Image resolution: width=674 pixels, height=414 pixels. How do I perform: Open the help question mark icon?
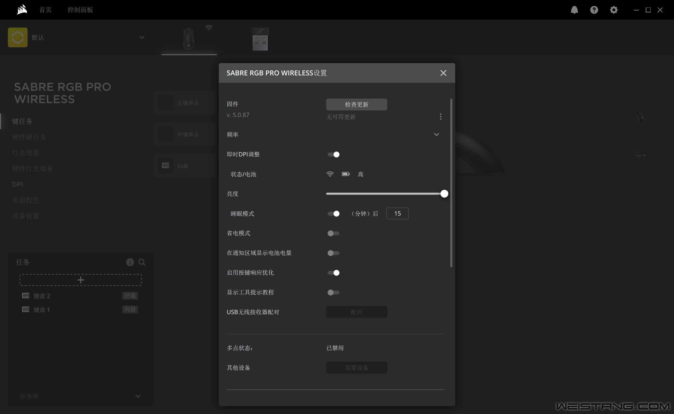tap(594, 10)
